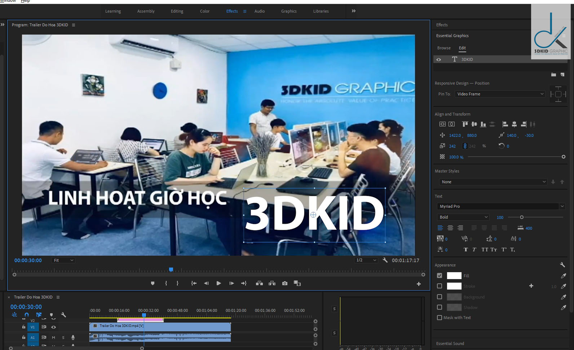
Task: Solo the A1 audio track
Action: tap(63, 337)
